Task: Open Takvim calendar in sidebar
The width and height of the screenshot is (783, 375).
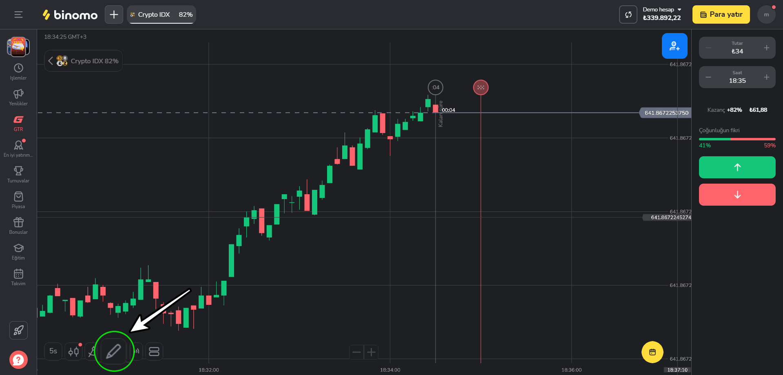Action: click(18, 277)
